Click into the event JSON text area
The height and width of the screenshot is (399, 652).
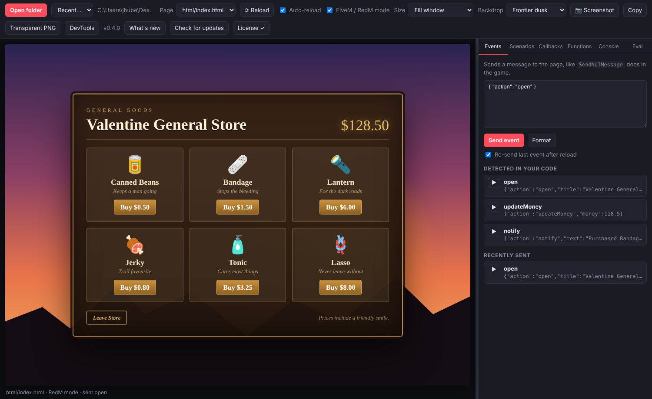[x=565, y=104]
